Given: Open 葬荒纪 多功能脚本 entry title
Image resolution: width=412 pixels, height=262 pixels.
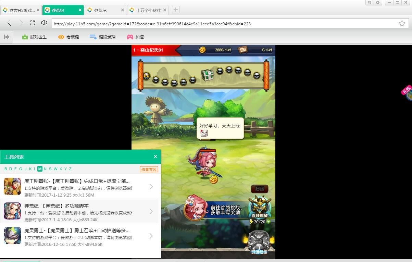Looking at the screenshot, I should pyautogui.click(x=57, y=206).
